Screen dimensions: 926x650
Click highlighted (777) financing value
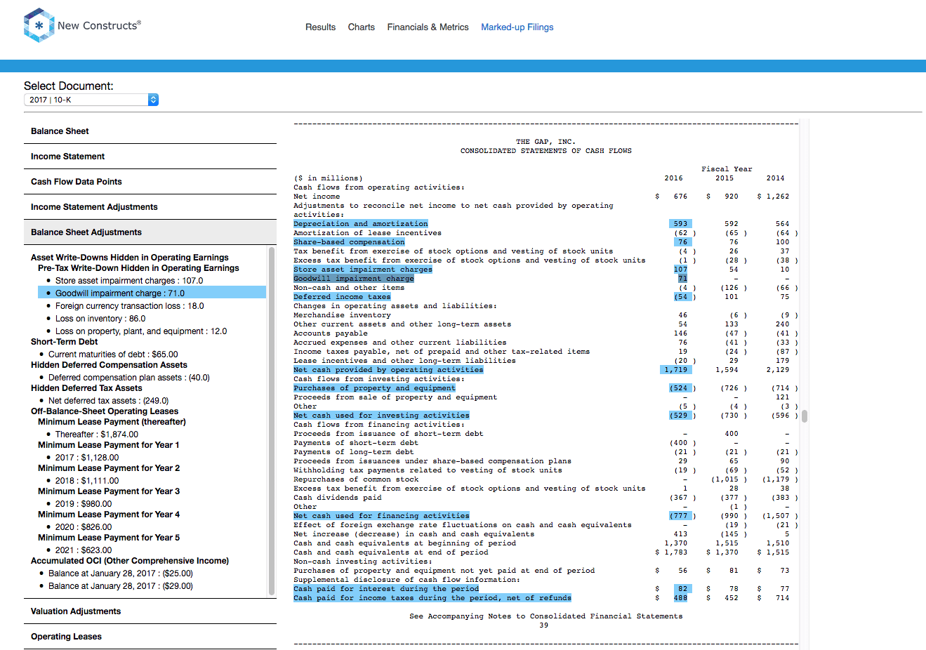click(x=682, y=516)
